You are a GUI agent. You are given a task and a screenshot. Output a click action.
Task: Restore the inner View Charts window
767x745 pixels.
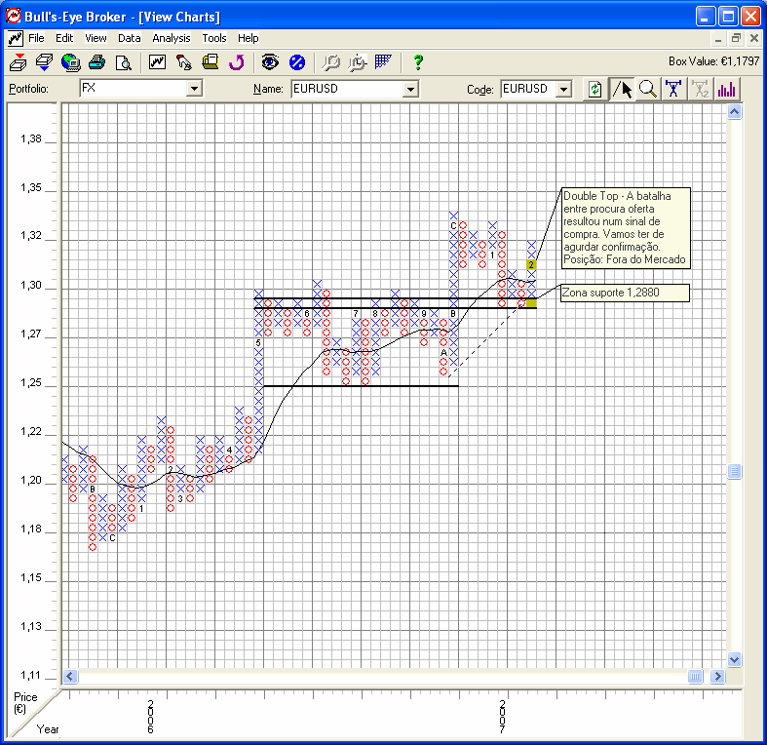tap(736, 39)
